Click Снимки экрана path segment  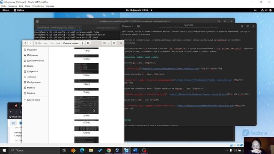tap(71, 43)
